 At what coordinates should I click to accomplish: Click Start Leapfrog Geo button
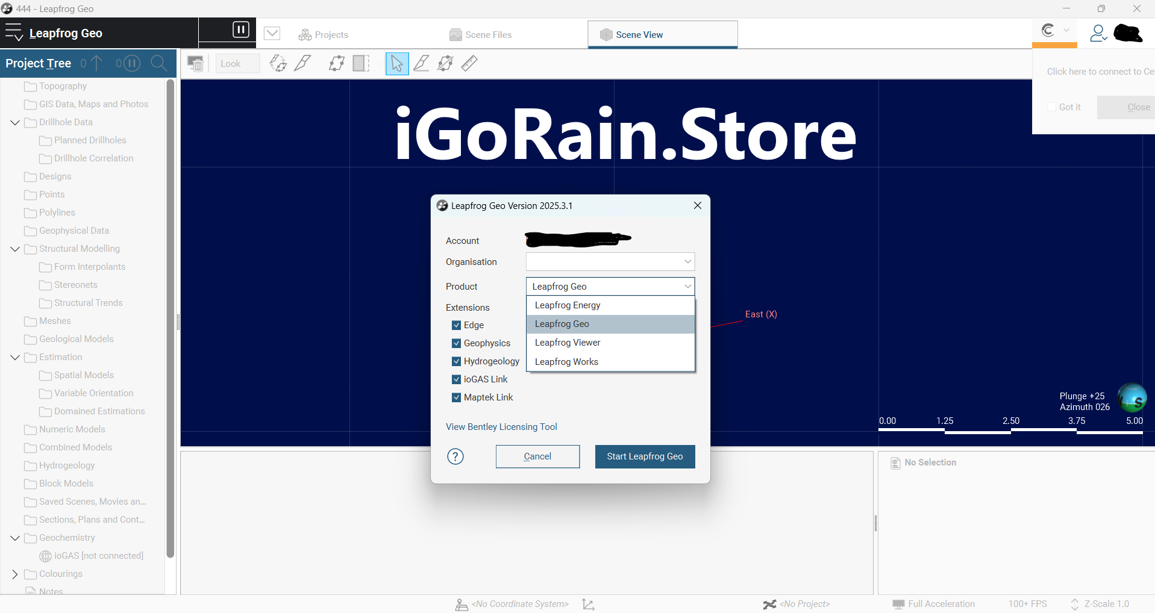[x=645, y=456]
